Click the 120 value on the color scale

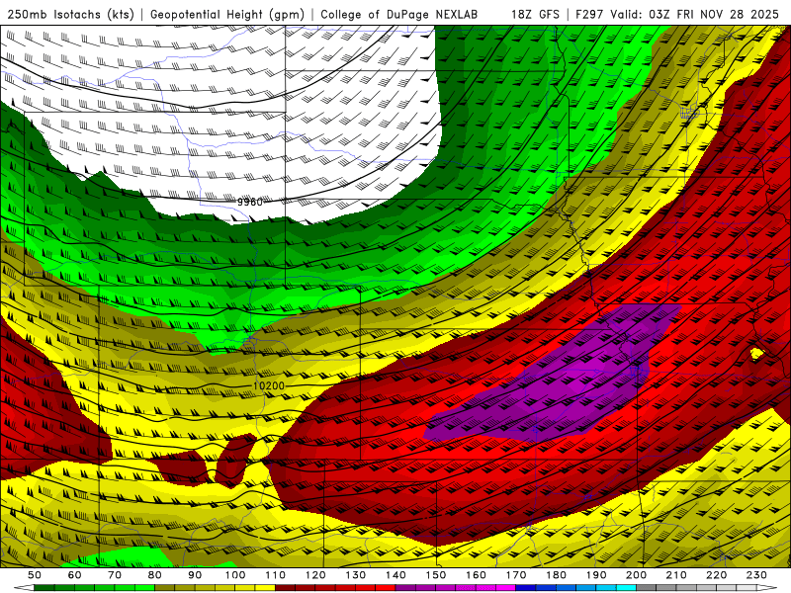315,575
